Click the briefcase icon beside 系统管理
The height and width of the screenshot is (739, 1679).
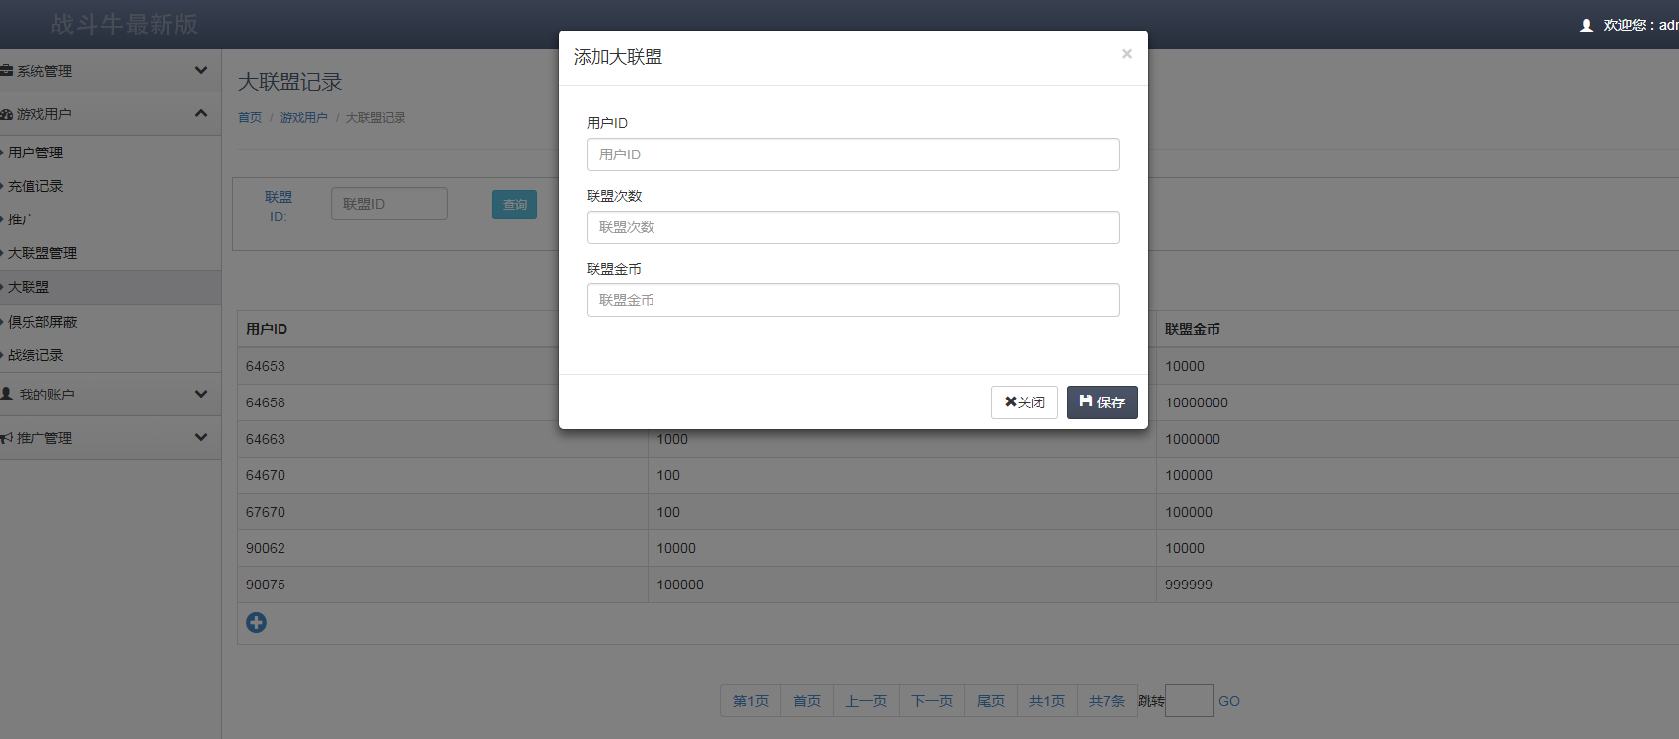(x=6, y=71)
